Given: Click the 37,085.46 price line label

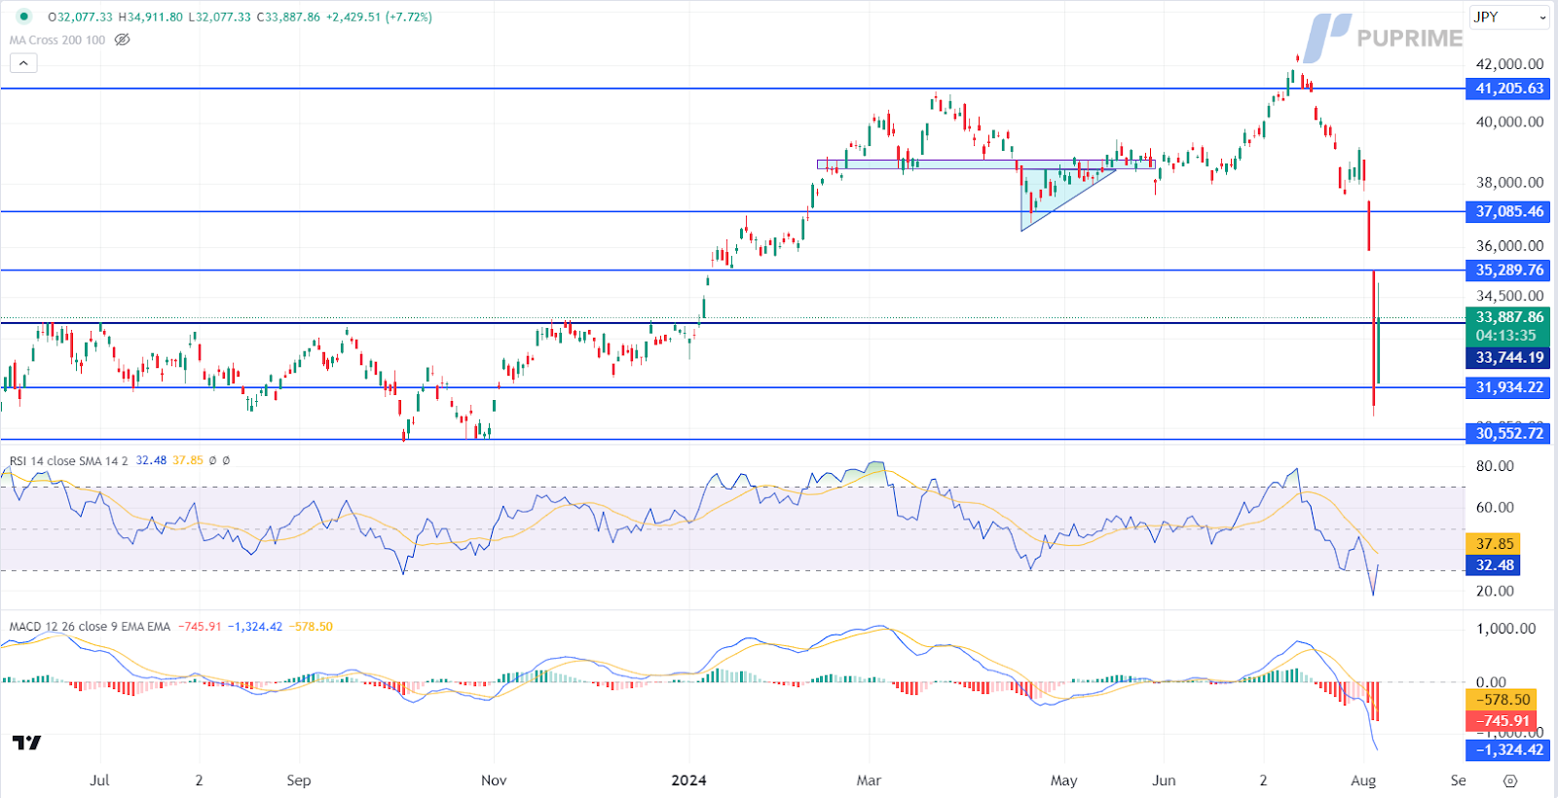Looking at the screenshot, I should point(1507,211).
